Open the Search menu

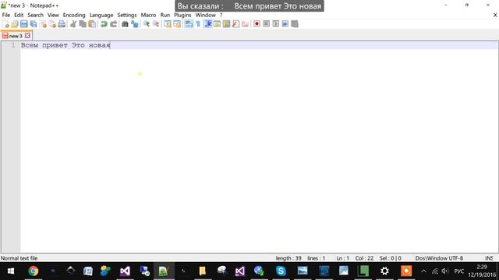click(35, 15)
